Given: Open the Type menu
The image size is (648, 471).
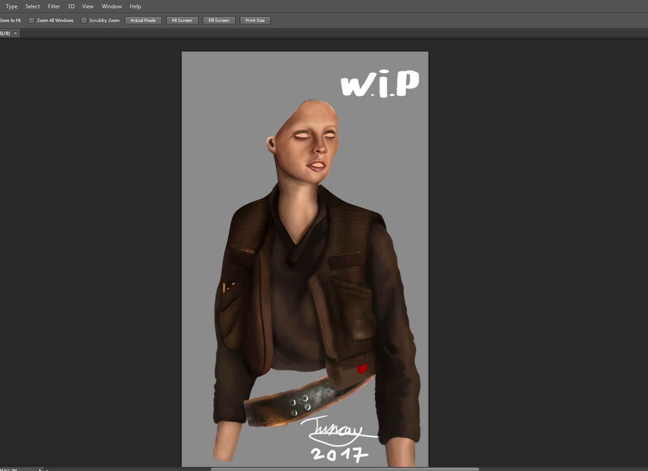Looking at the screenshot, I should [x=11, y=6].
